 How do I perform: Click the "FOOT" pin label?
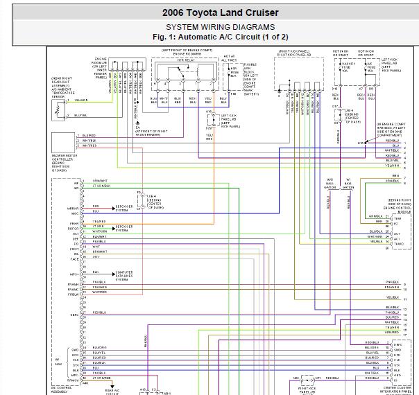(x=74, y=249)
